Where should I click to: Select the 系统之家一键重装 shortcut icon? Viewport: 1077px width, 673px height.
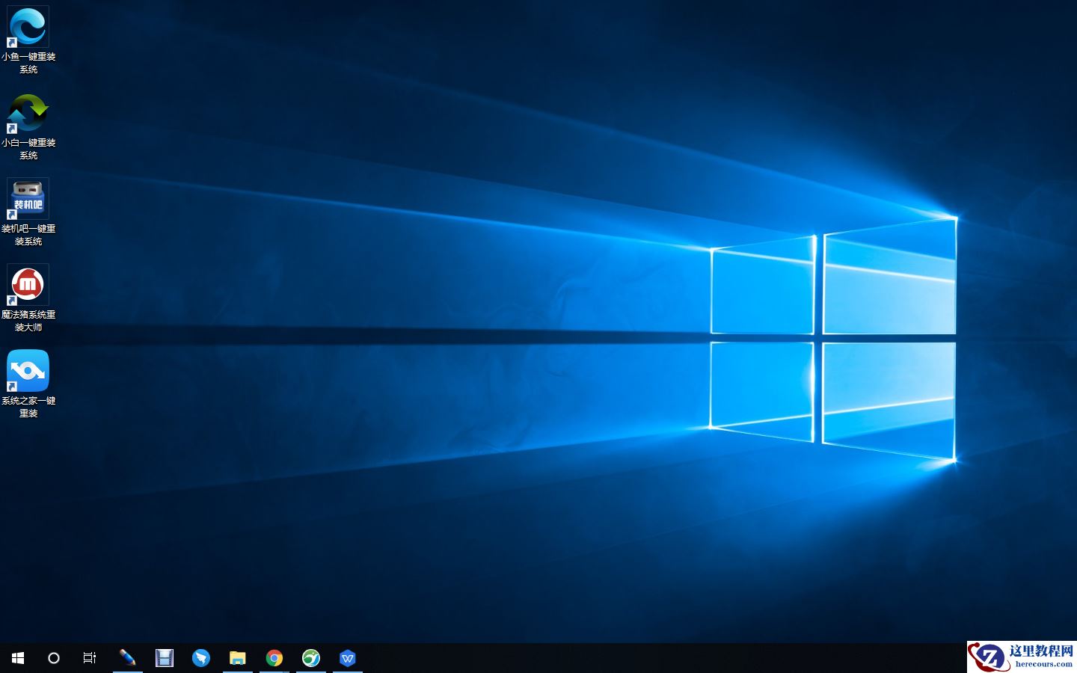[x=28, y=371]
